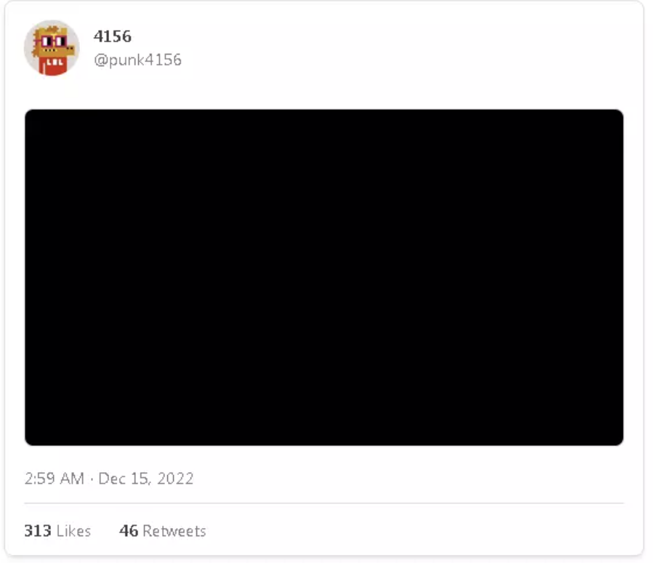Select the Dec 15, 2022 date

point(145,479)
